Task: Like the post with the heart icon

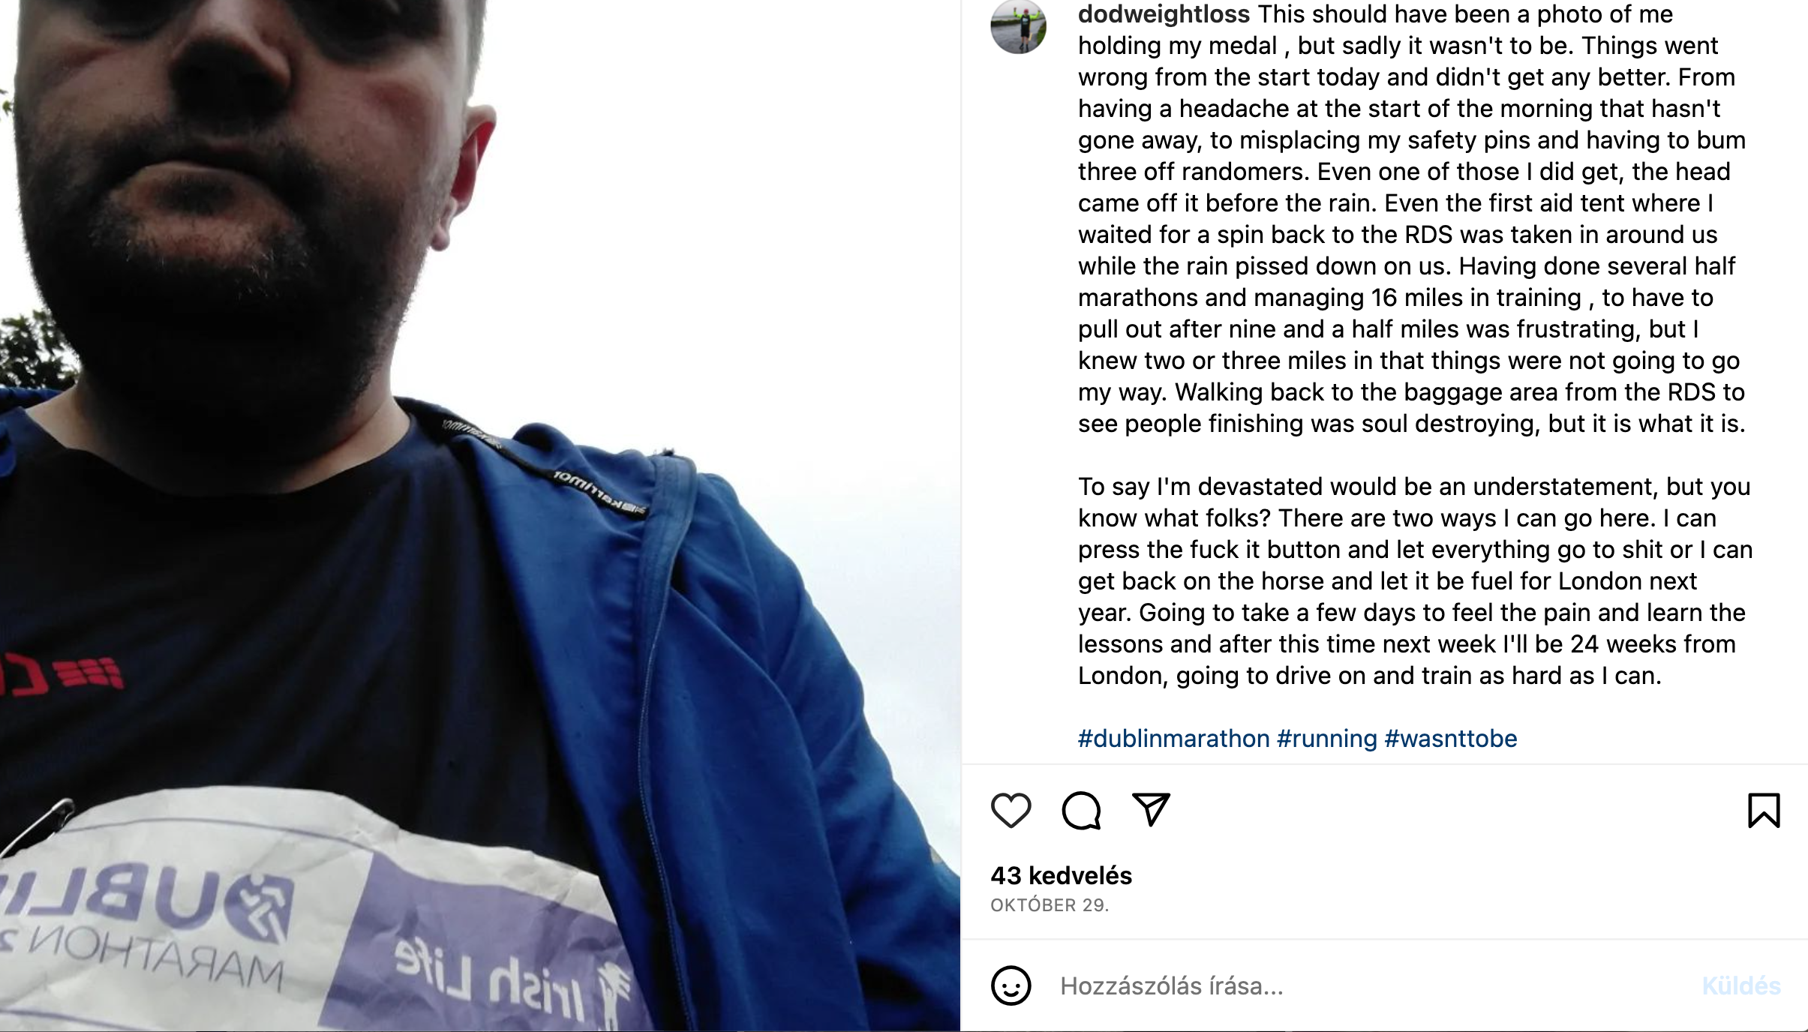Action: point(1011,811)
